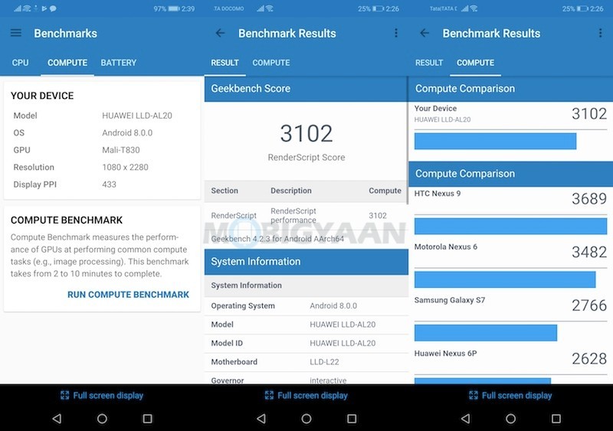The image size is (613, 431).
Task: Open hamburger menu in Benchmarks screen
Action: click(x=16, y=33)
